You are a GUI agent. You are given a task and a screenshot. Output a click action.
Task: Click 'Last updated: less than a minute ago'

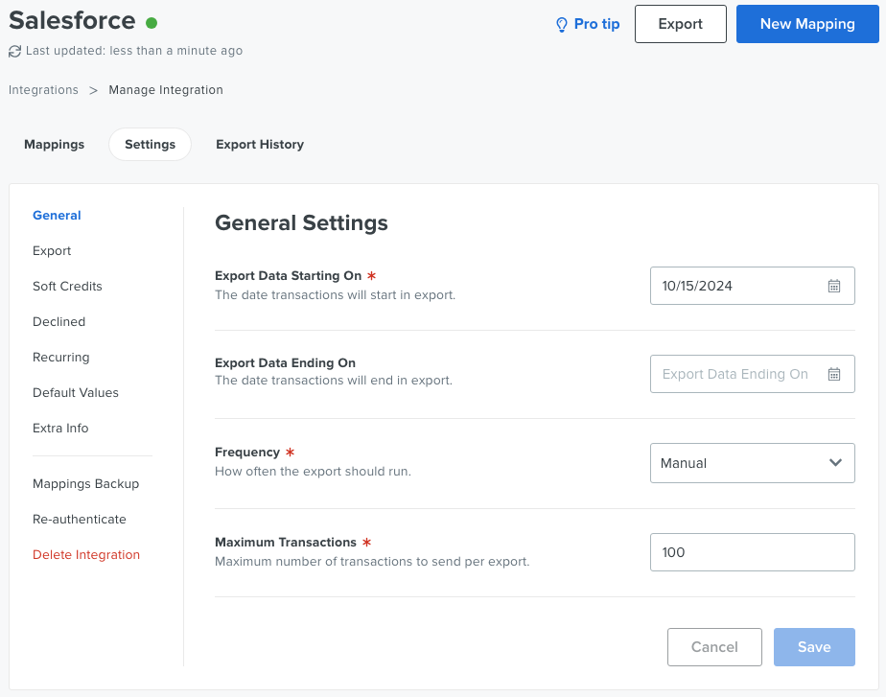[x=134, y=51]
